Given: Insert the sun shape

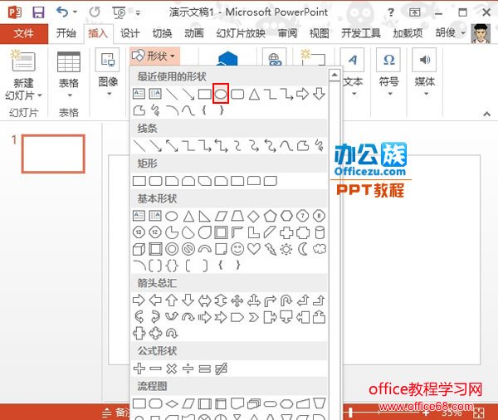Looking at the screenshot, I should [286, 249].
